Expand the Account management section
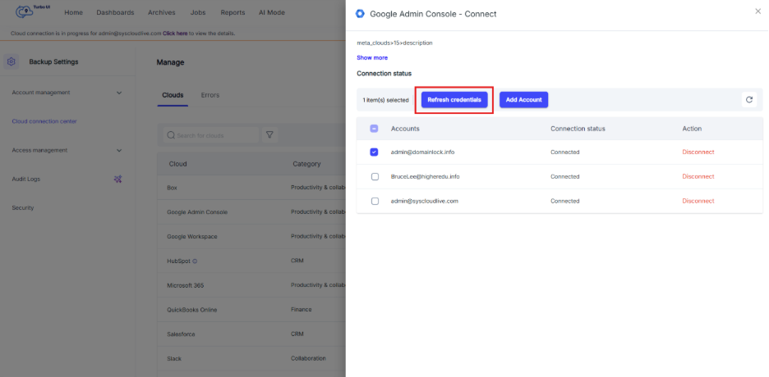This screenshot has width=769, height=377. [119, 93]
